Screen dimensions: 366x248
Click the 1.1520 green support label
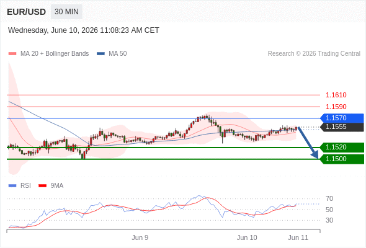pos(342,147)
